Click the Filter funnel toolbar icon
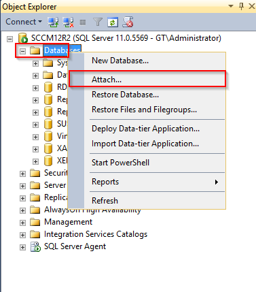 tap(98, 22)
